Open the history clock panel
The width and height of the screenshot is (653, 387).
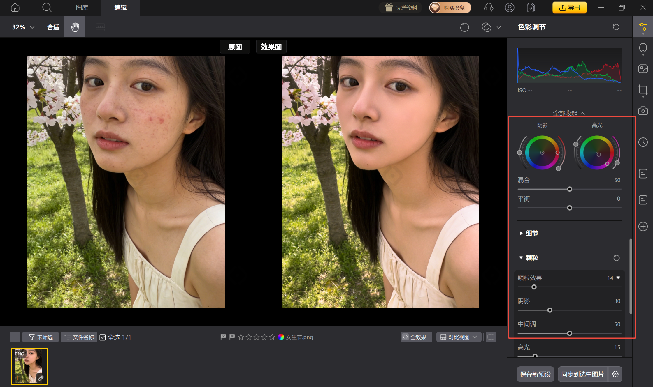[643, 142]
